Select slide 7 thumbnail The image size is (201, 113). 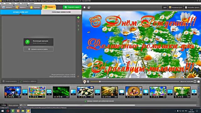[x=158, y=92]
